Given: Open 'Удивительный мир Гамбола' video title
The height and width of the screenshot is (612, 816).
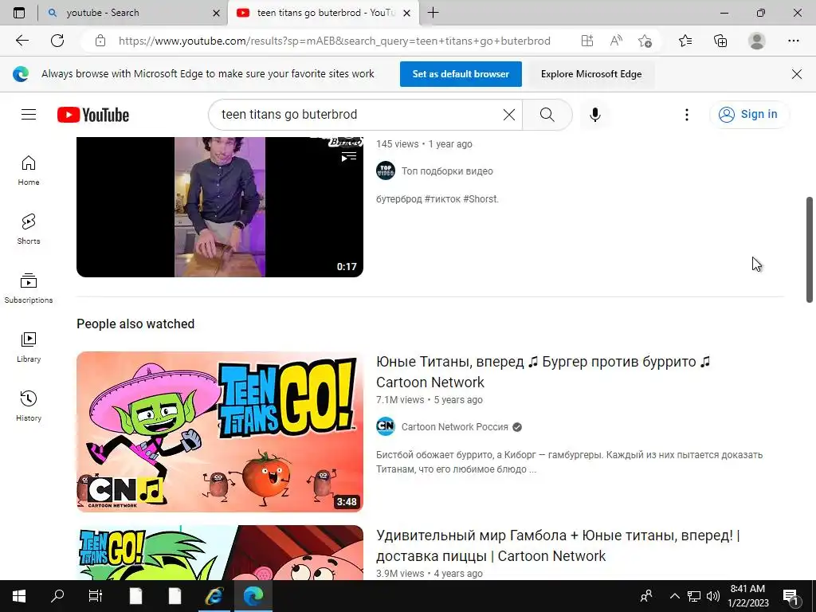Looking at the screenshot, I should click(x=558, y=545).
